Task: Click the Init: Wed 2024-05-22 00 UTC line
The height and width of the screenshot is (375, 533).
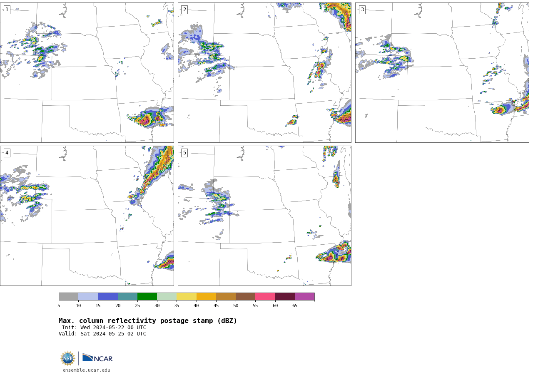Action: click(x=104, y=328)
